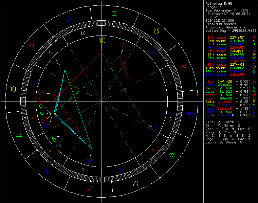Select the teal North Node glyph
258x203 pixels.
point(58,144)
